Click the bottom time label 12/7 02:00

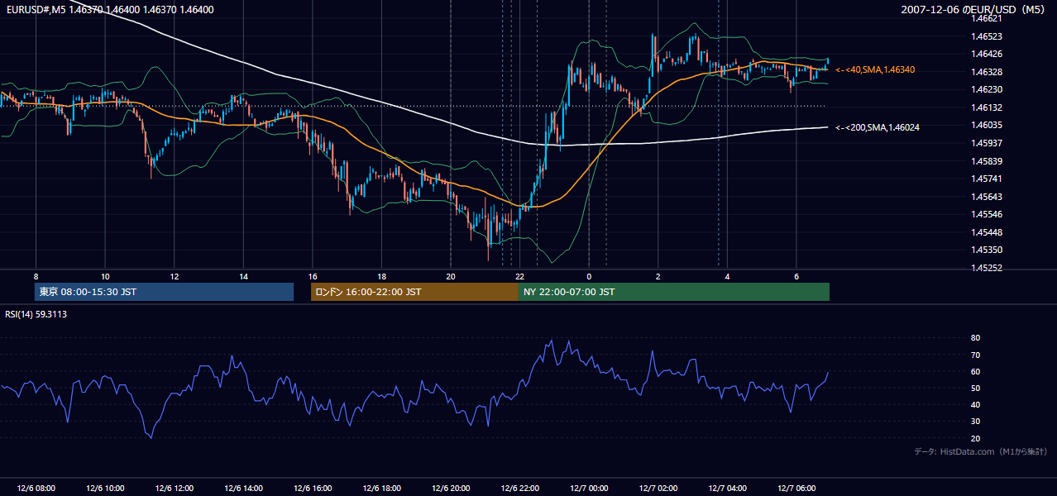(x=658, y=489)
